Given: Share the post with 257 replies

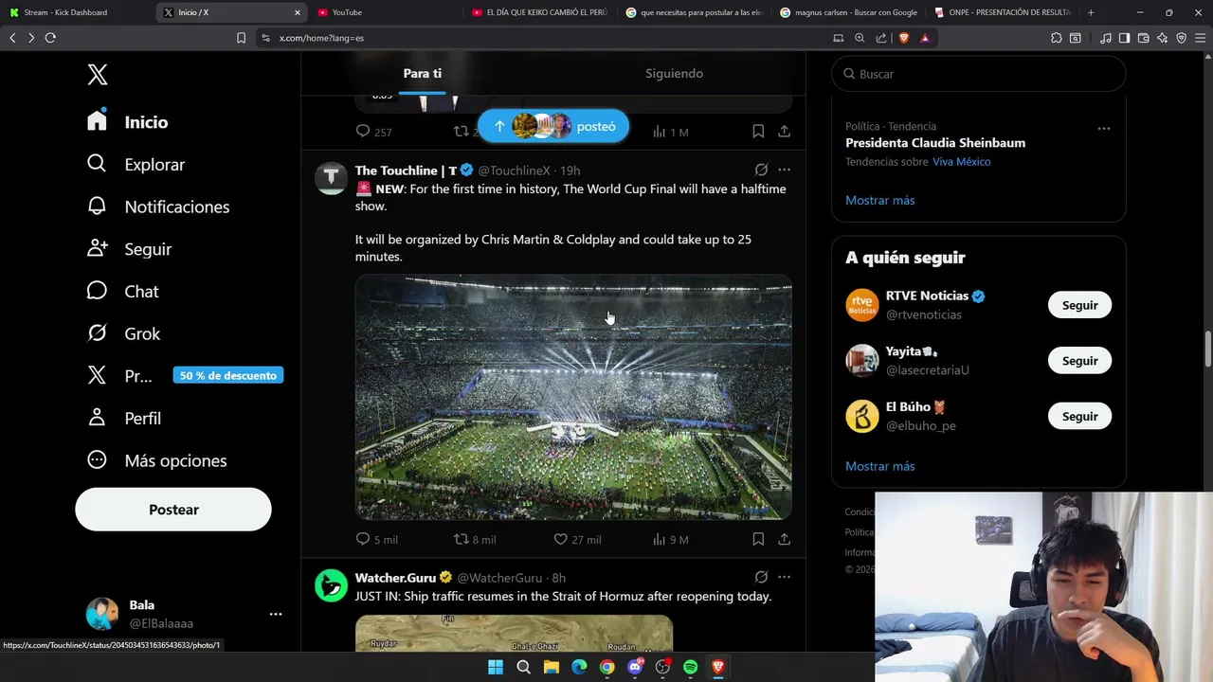Looking at the screenshot, I should coord(785,132).
